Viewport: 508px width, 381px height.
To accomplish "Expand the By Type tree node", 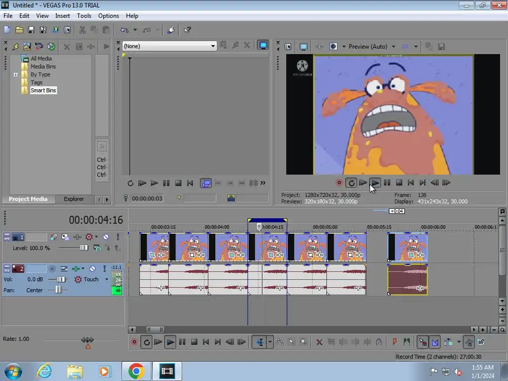I will (15, 74).
